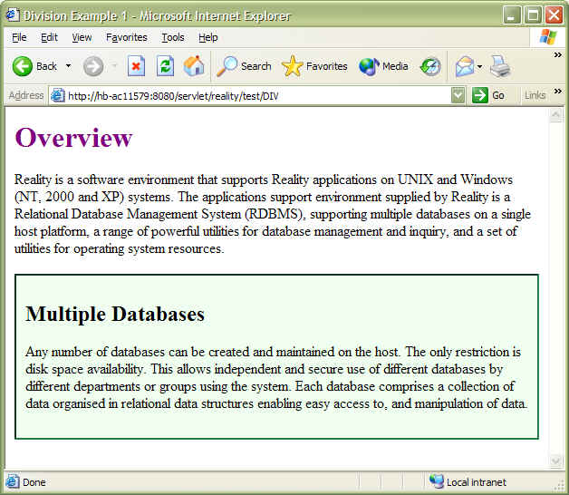Refresh the page with green arrows icon
This screenshot has width=569, height=495.
(165, 66)
